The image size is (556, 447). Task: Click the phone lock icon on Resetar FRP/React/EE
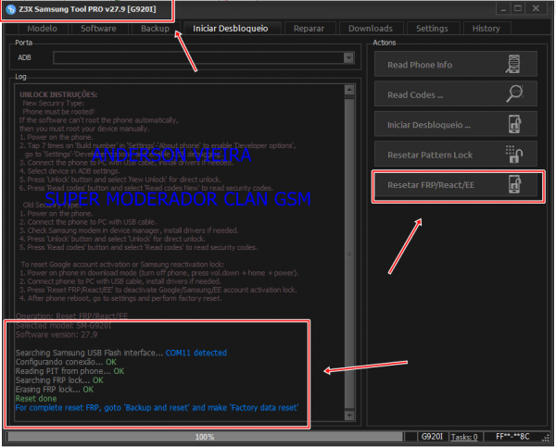514,184
